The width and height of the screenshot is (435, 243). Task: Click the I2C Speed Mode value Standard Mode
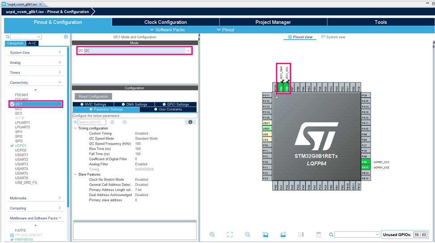[146, 138]
